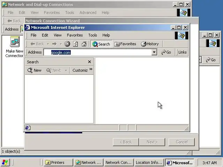The height and width of the screenshot is (167, 223).
Task: Switch to Network taskbar button with folder icon
Action: [89, 162]
